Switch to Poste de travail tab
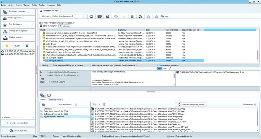This screenshot has height=139, width=261. pyautogui.click(x=55, y=99)
